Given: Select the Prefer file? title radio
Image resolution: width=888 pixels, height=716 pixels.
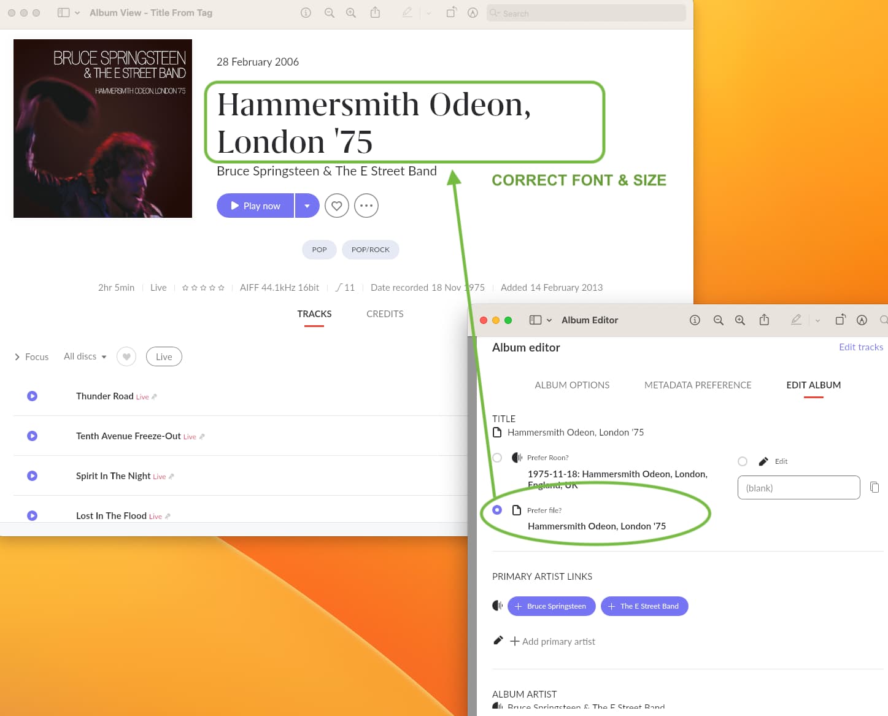Looking at the screenshot, I should tap(497, 510).
